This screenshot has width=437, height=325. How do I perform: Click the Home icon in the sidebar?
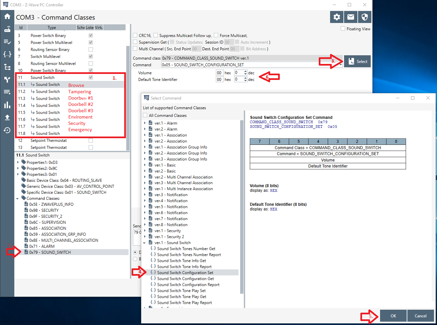(x=7, y=16)
